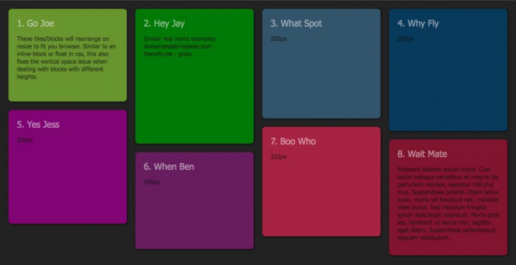Click the blank center of Yes Jess tile
Image resolution: width=516 pixels, height=265 pixels.
(68, 177)
